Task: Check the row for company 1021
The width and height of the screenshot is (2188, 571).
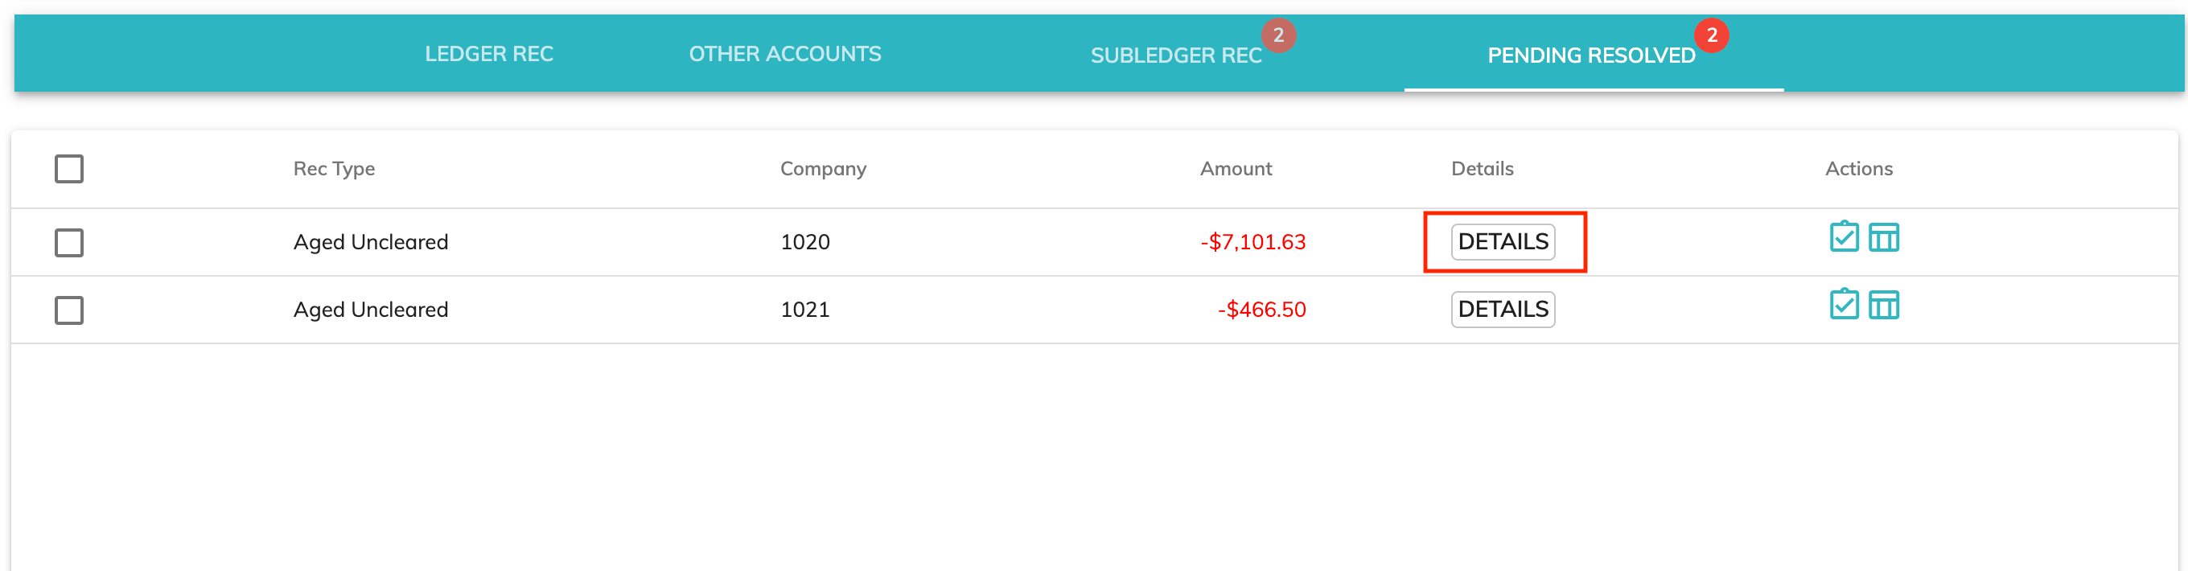Action: click(x=69, y=310)
